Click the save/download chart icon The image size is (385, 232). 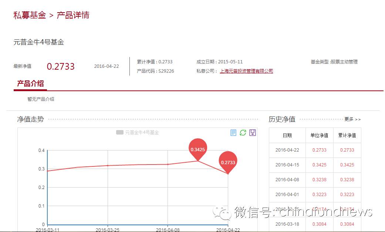[253, 132]
